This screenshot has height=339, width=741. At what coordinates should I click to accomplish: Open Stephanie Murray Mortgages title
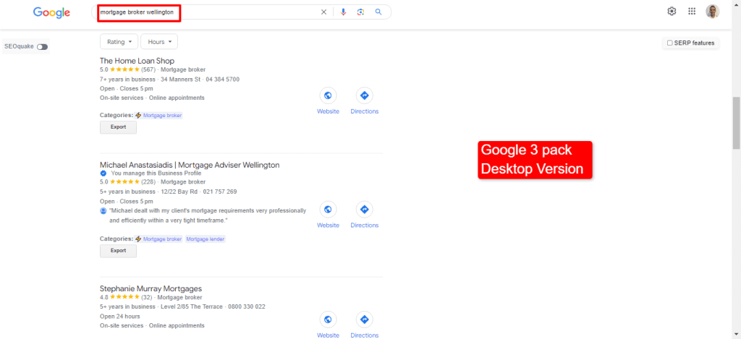click(x=151, y=288)
